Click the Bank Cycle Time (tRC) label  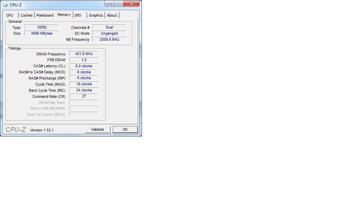pos(47,90)
